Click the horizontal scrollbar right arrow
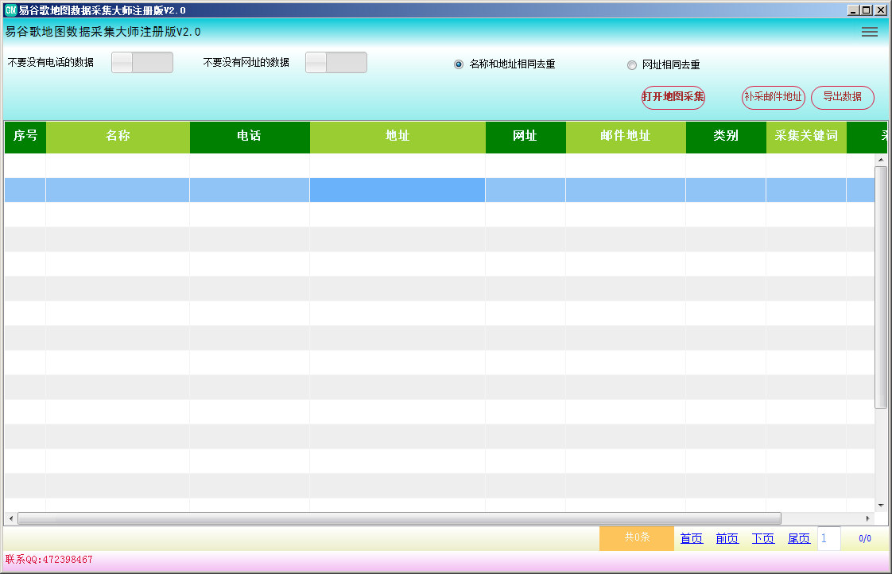892x574 pixels. click(868, 518)
